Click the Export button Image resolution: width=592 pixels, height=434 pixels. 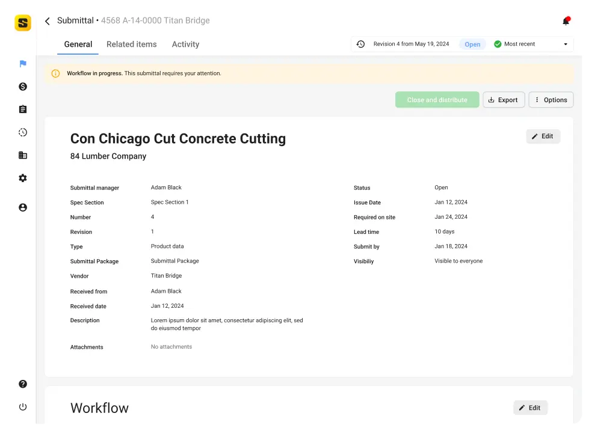(504, 100)
